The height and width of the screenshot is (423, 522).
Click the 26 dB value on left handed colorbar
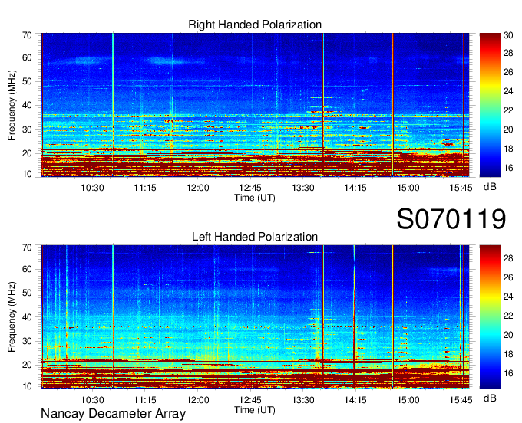pos(508,277)
